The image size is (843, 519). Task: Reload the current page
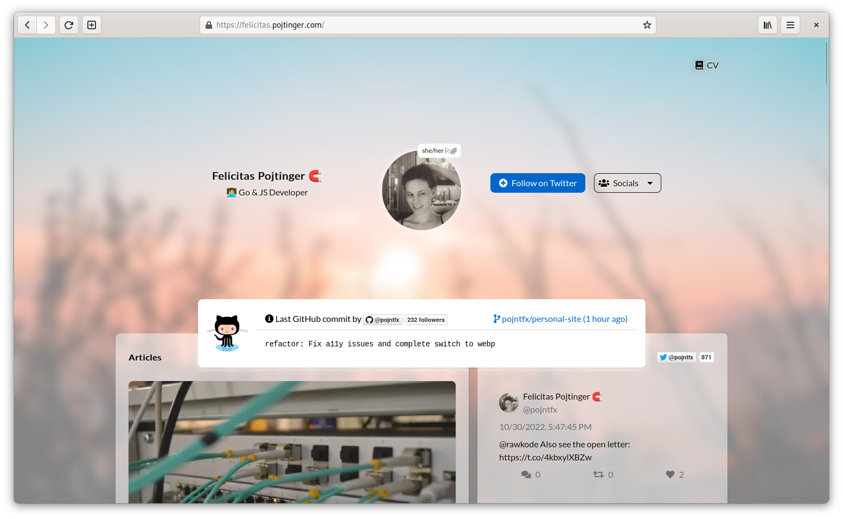click(x=69, y=25)
